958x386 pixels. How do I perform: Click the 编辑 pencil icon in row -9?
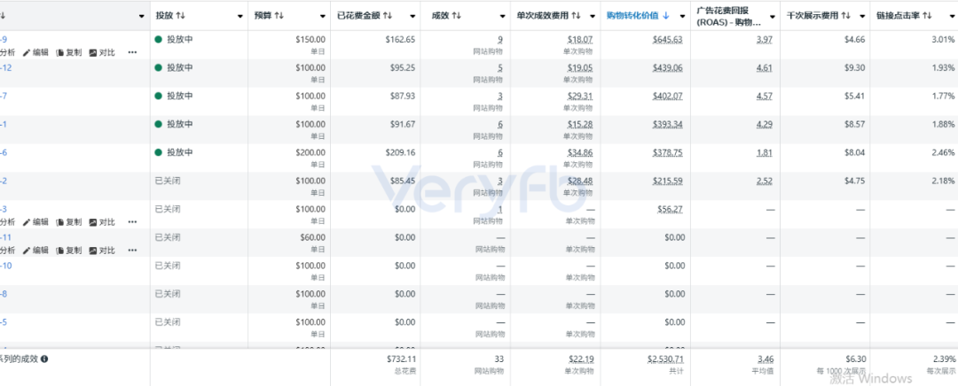click(x=27, y=53)
